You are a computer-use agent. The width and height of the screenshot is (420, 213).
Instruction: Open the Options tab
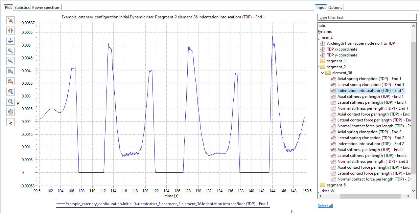tap(335, 7)
